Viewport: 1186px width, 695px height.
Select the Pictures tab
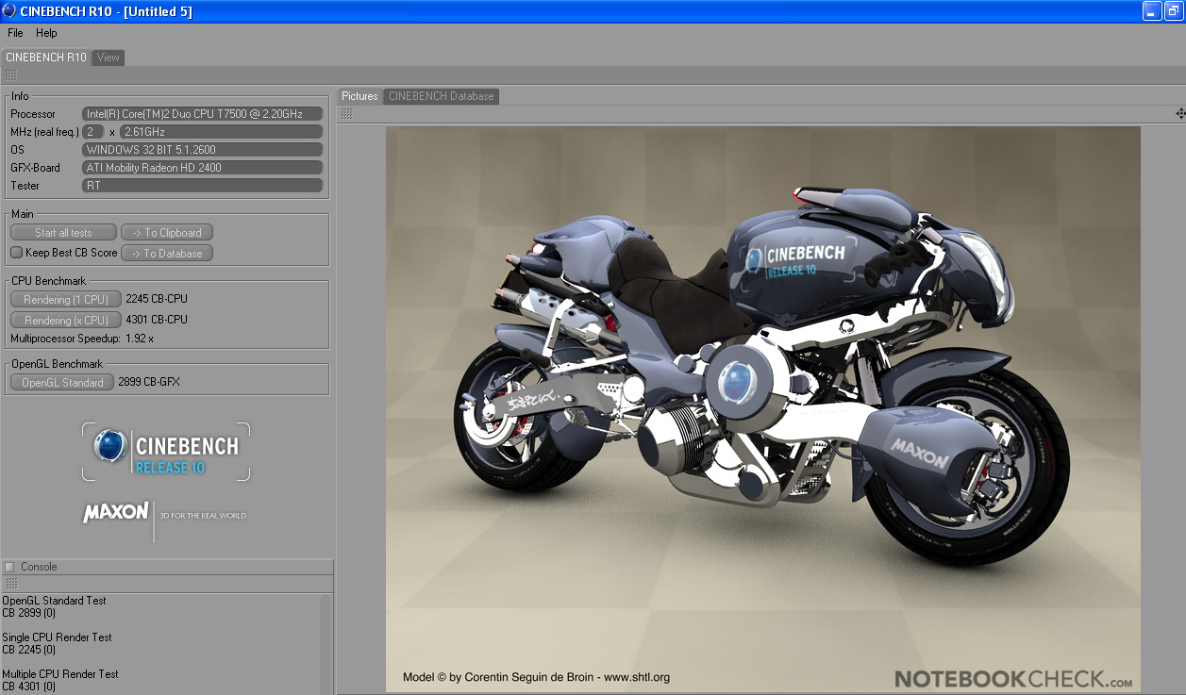(359, 96)
